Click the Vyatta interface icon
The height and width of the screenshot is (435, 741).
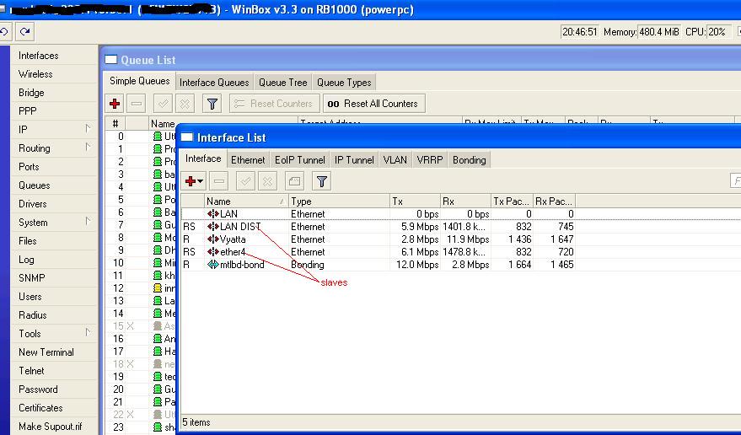213,239
